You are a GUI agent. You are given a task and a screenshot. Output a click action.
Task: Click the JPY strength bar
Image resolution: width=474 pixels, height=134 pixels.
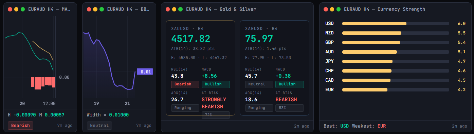pos(396,61)
